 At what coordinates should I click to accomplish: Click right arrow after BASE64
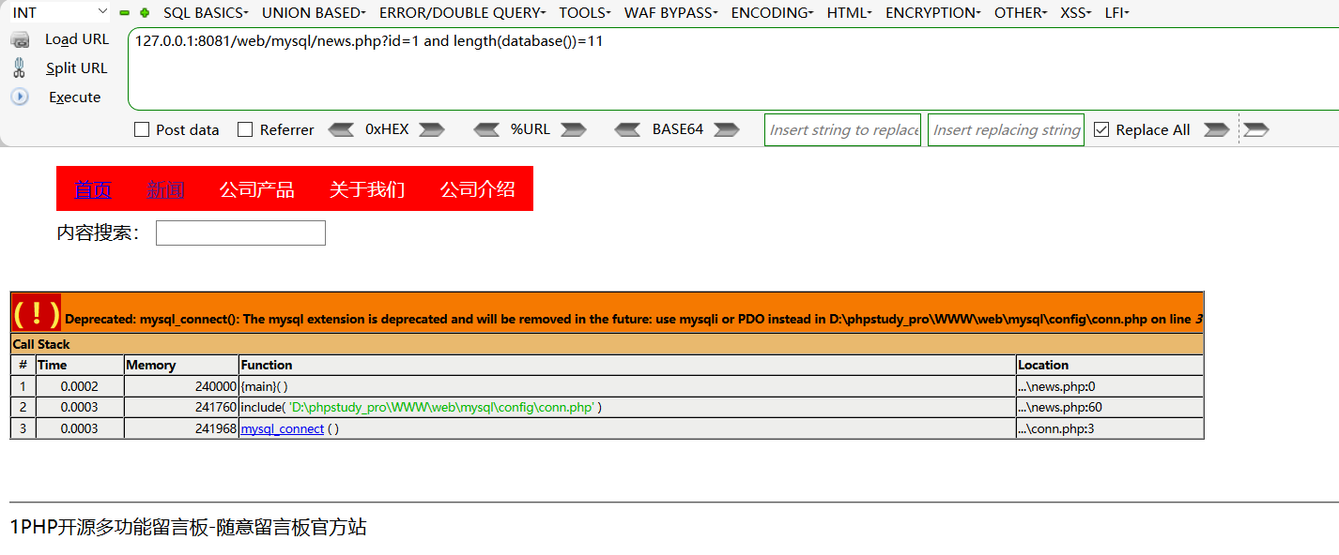(727, 130)
